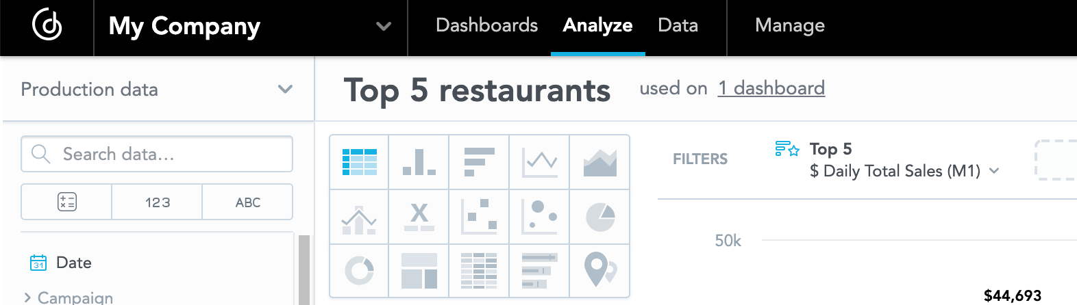Click the Search data input field
This screenshot has width=1077, height=305.
click(157, 154)
